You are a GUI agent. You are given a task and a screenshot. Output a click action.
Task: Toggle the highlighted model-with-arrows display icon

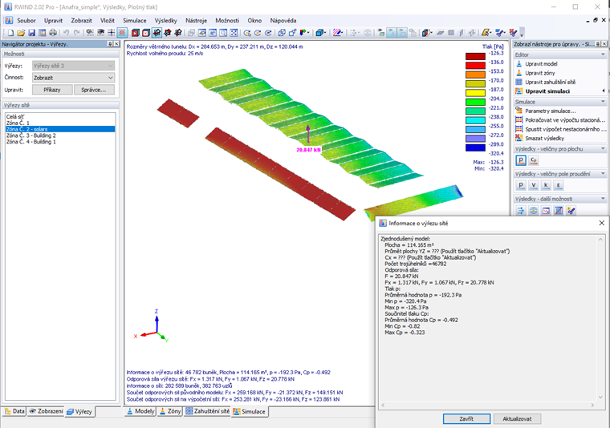coord(157,33)
